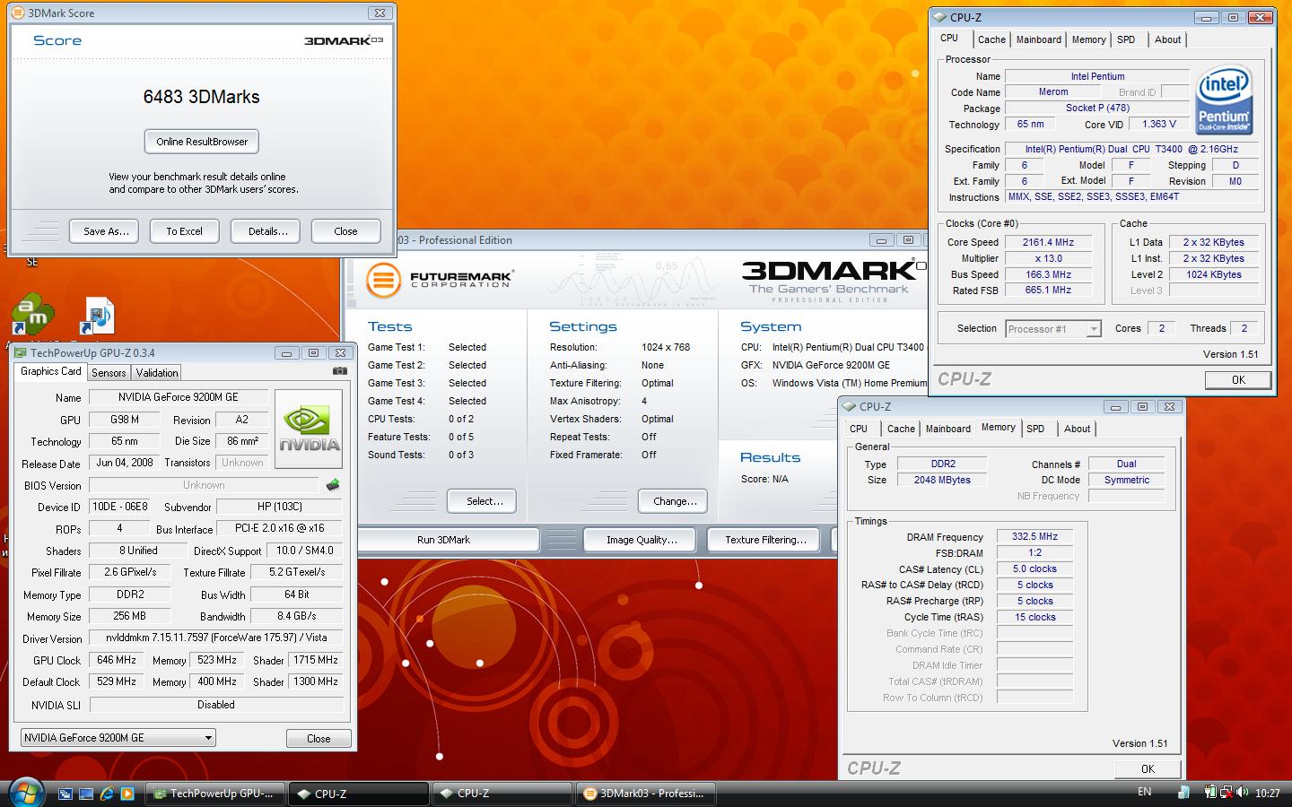Click the Save As... button
The image size is (1292, 807).
pos(106,231)
